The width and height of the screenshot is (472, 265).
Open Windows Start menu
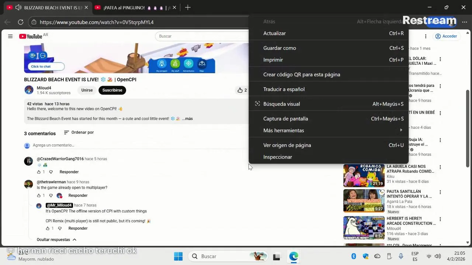178,256
